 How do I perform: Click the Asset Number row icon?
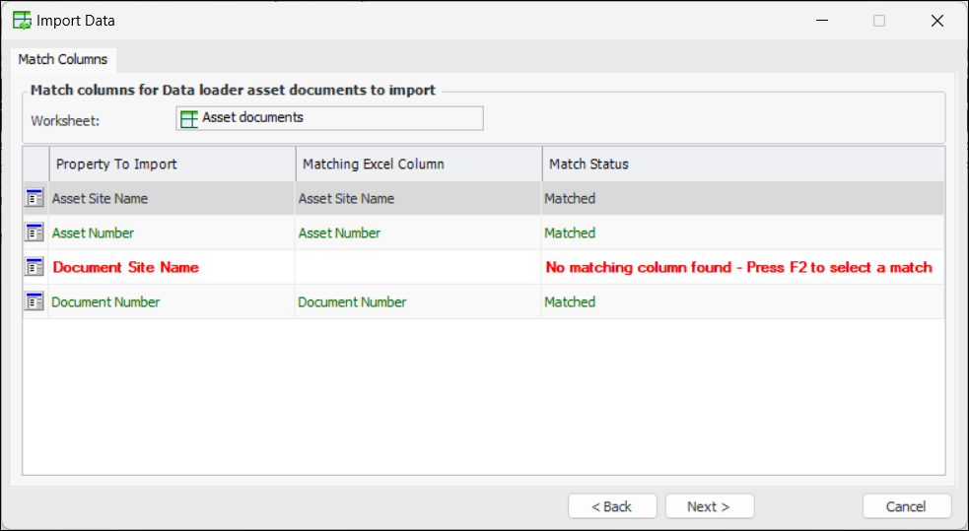point(35,232)
